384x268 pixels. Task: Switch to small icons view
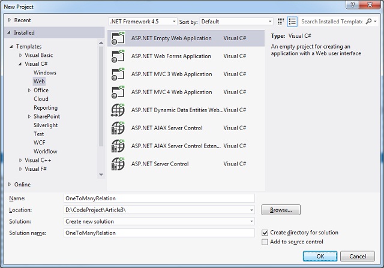tap(281, 22)
